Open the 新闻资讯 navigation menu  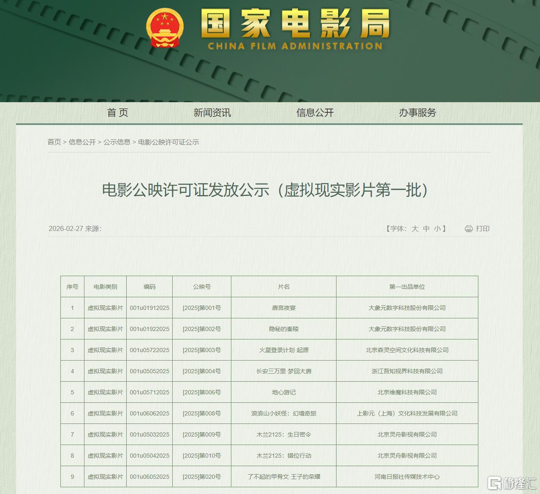coord(212,113)
